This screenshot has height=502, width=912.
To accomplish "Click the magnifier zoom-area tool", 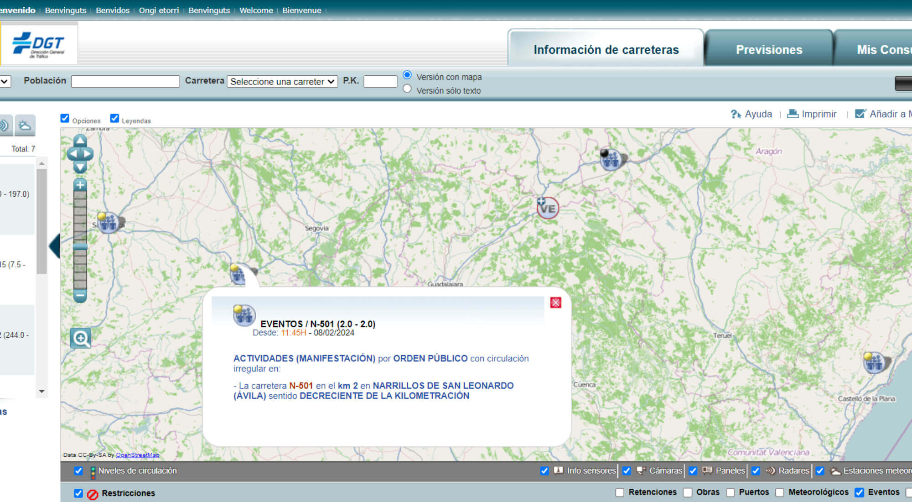I will tap(81, 338).
